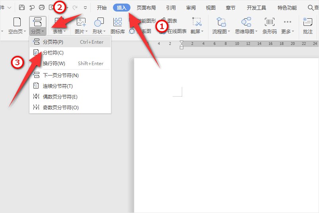Open the 视图 tab

(211, 8)
